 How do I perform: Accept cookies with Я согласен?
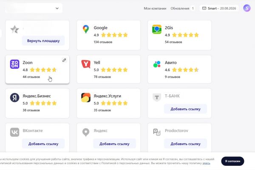pos(232,161)
